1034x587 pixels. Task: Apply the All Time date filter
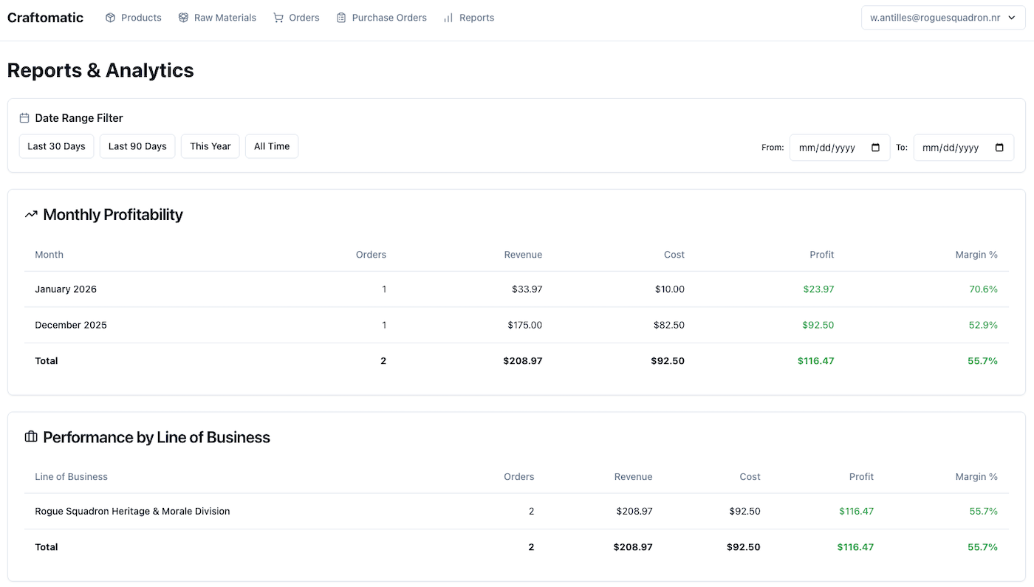point(271,146)
